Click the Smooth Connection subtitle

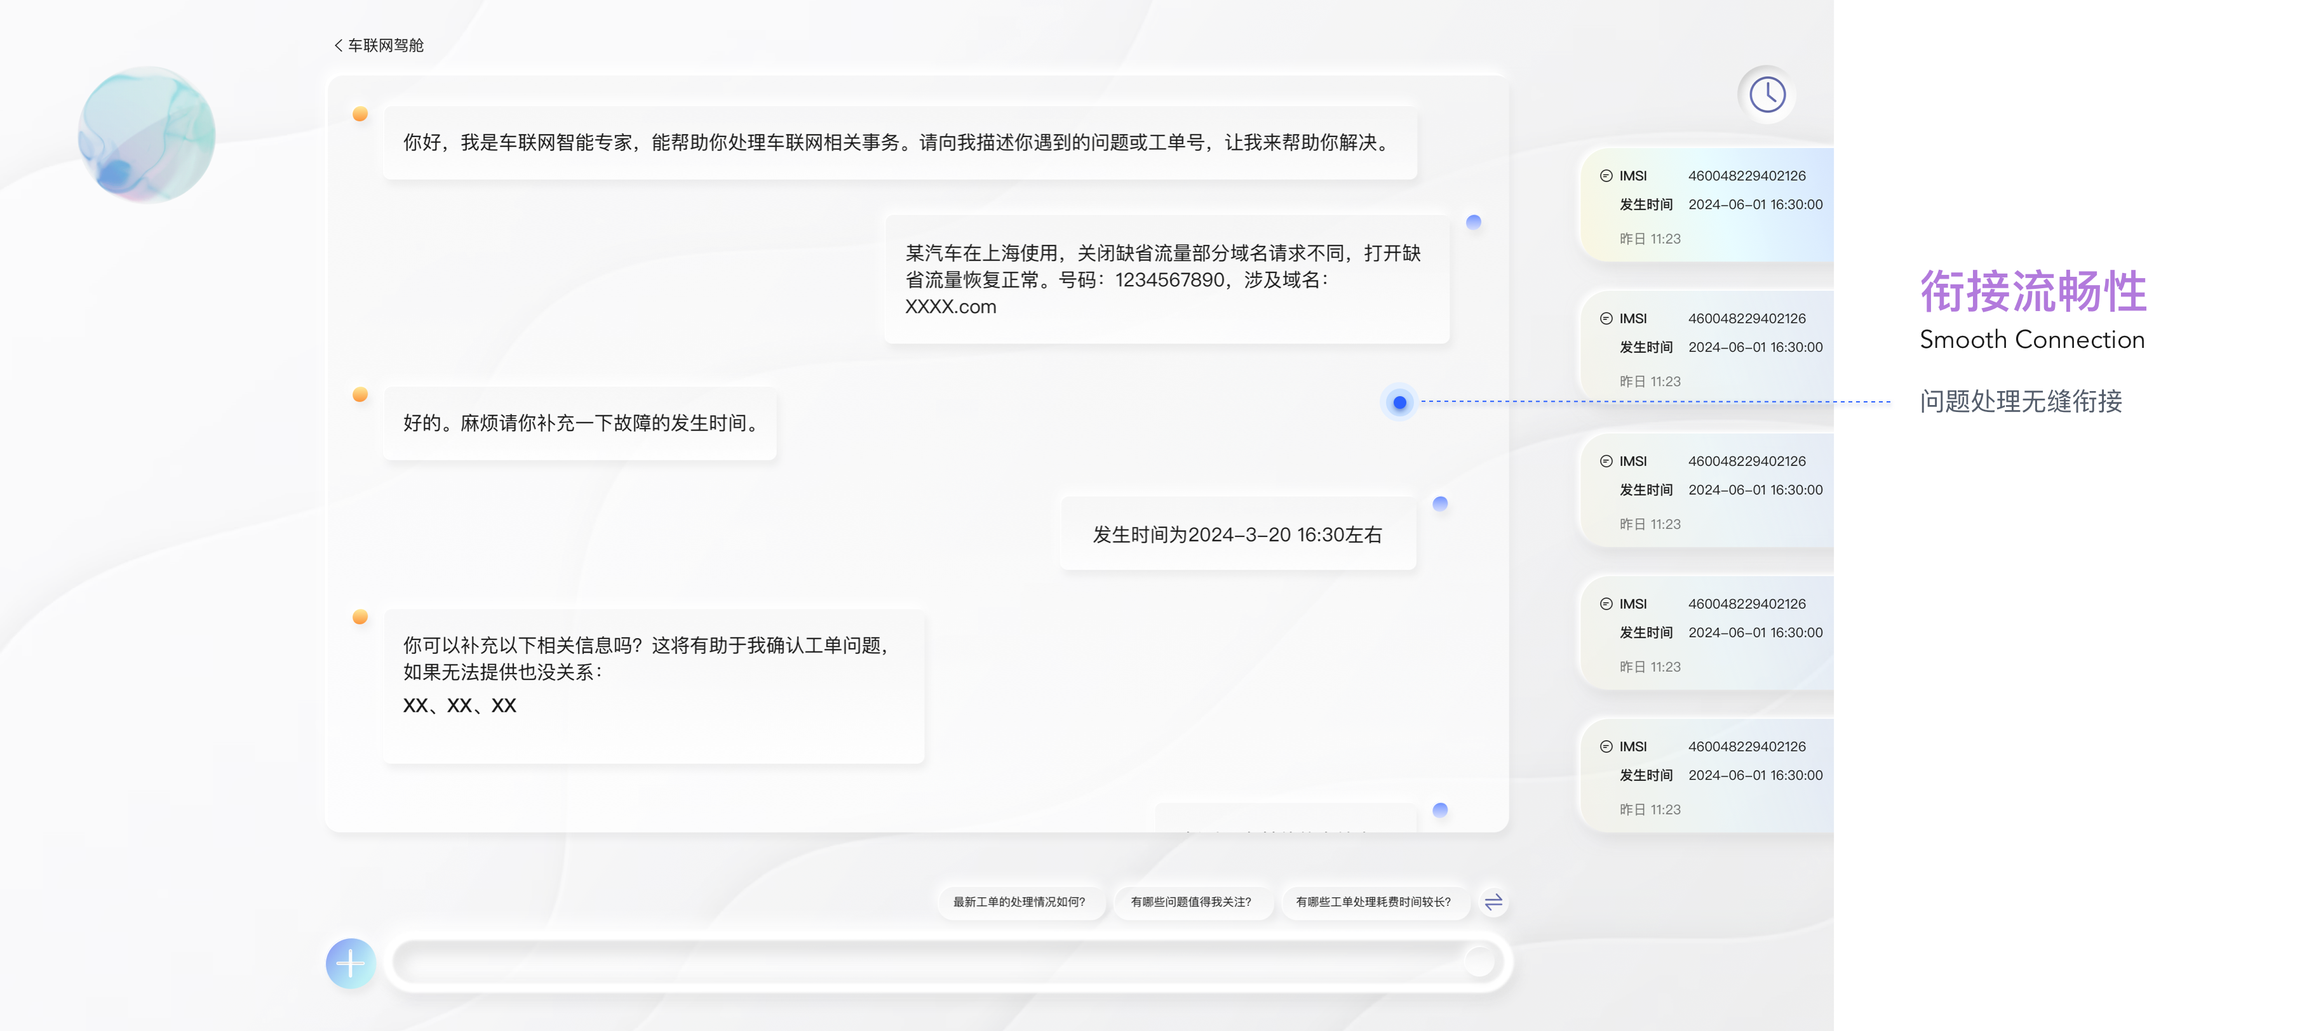point(2032,340)
